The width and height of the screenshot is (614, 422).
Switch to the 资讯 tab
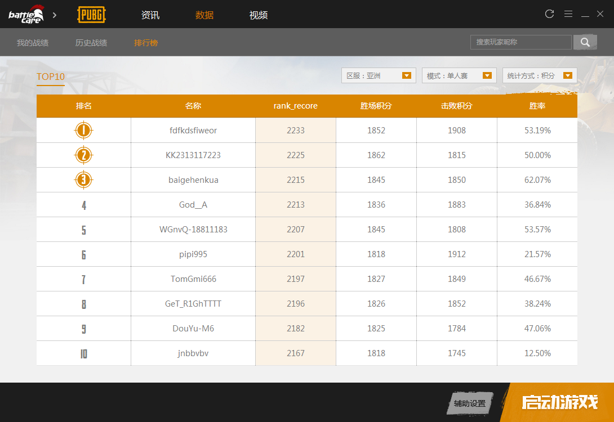click(150, 15)
